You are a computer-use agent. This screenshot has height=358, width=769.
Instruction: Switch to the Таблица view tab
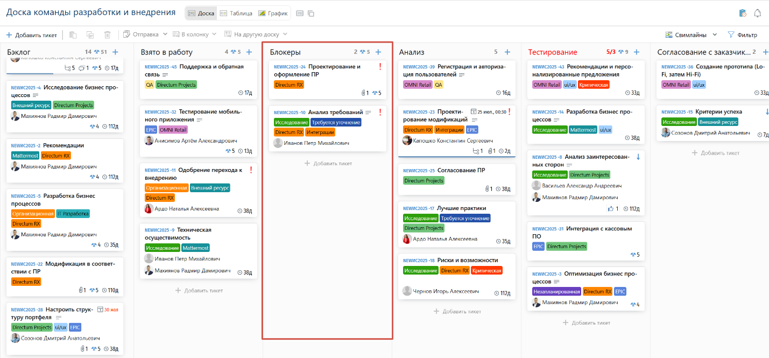coord(236,13)
